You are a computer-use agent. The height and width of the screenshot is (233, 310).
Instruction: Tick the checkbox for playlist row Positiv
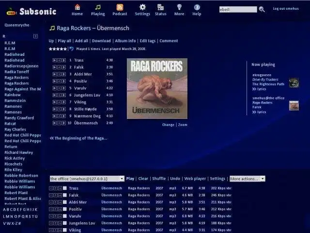click(64, 209)
